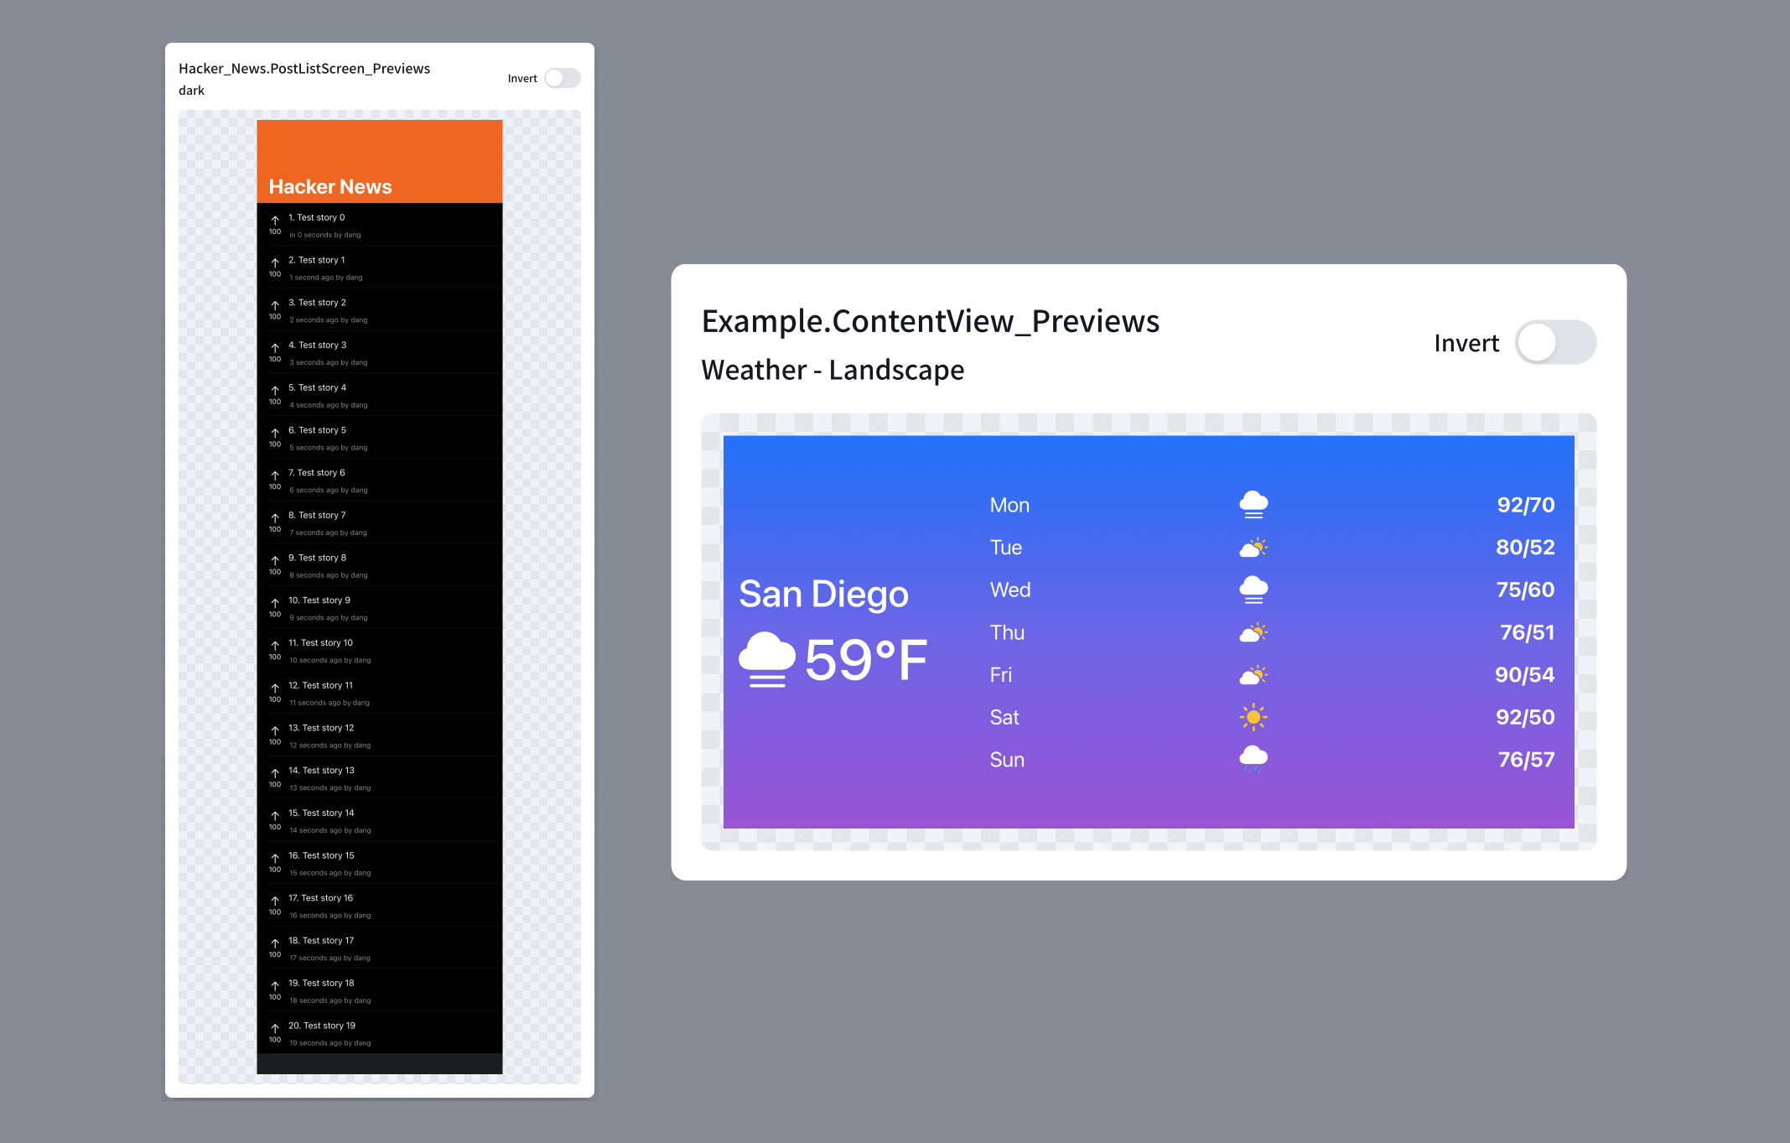
Task: Select the San Diego city name
Action: pyautogui.click(x=823, y=594)
